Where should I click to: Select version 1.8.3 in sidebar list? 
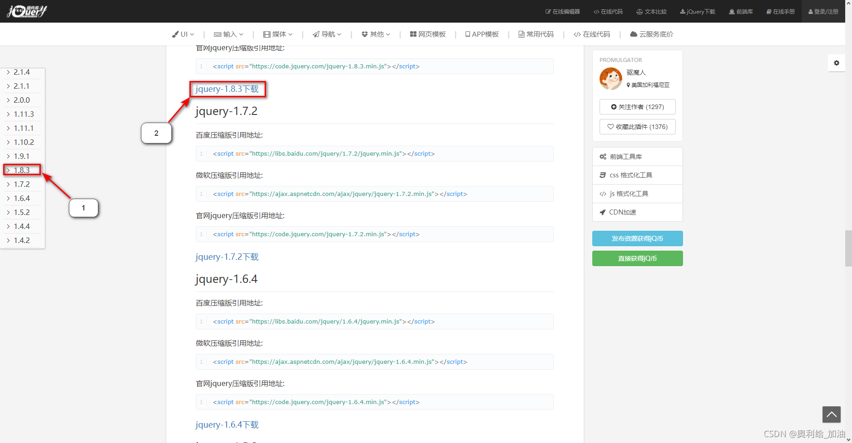22,170
